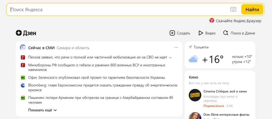This screenshot has height=119, width=272.
Task: Click the location arrow next to Тольятти
Action: coord(190,47)
